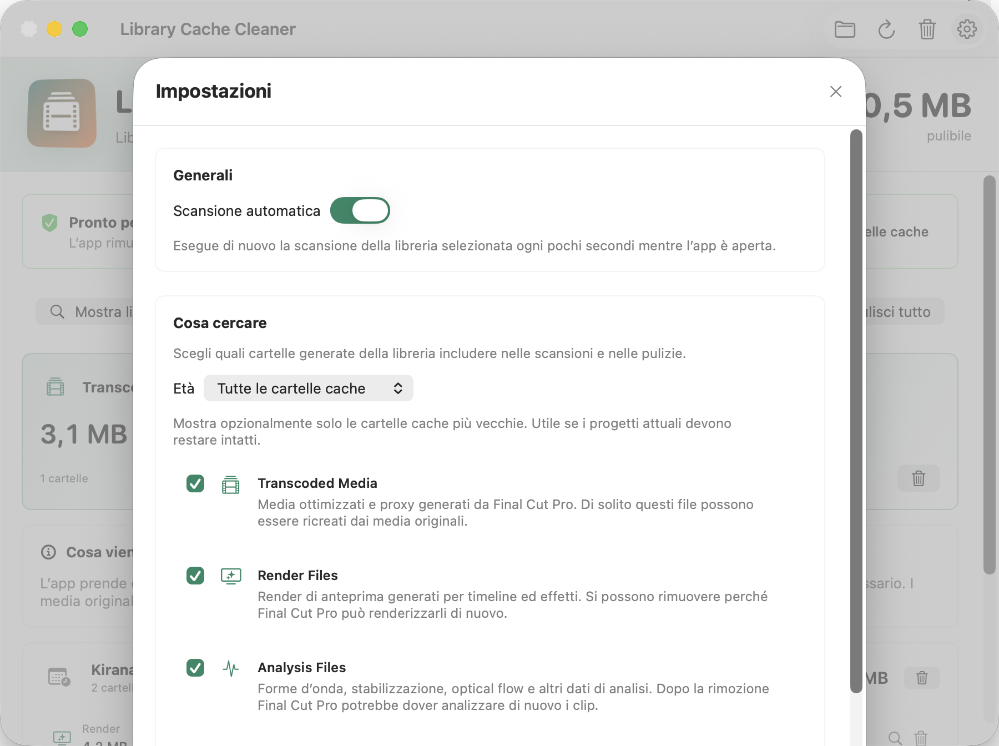This screenshot has width=999, height=746.
Task: Close the Impostazioni dialog with the X
Action: tap(836, 92)
